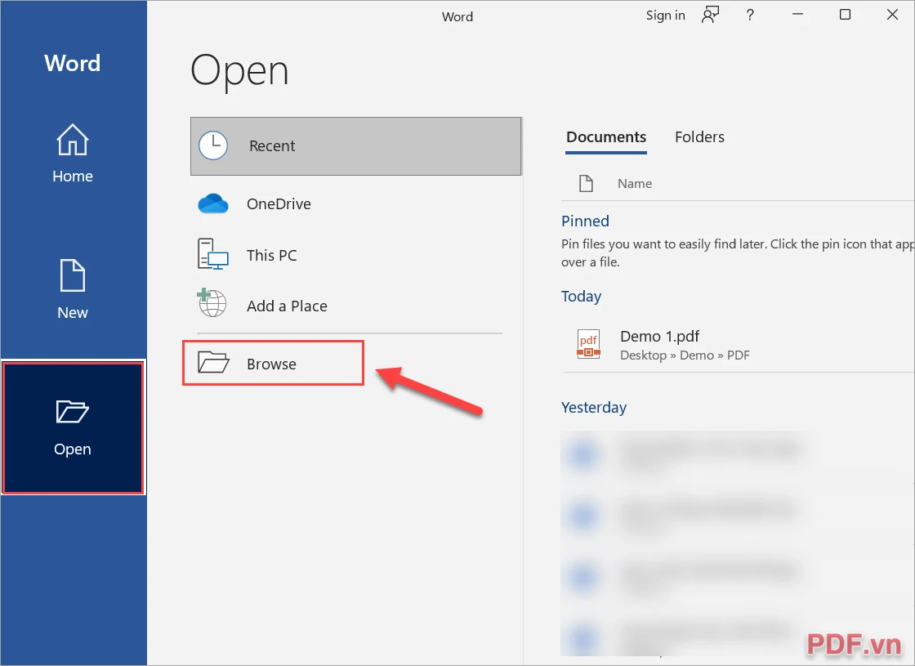The height and width of the screenshot is (666, 915).
Task: Click the Desktop » Demo » PDF path
Action: 685,355
